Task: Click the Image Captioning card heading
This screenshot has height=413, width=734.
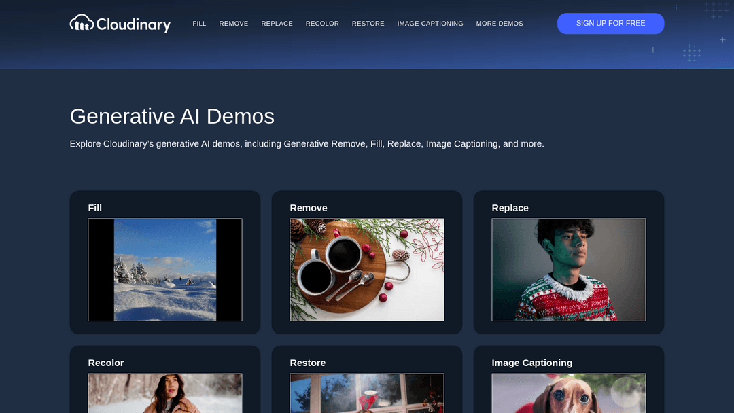Action: pos(531,363)
